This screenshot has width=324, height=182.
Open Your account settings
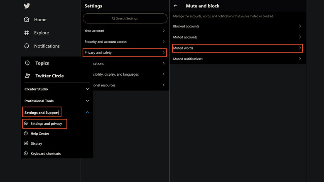[x=125, y=31]
